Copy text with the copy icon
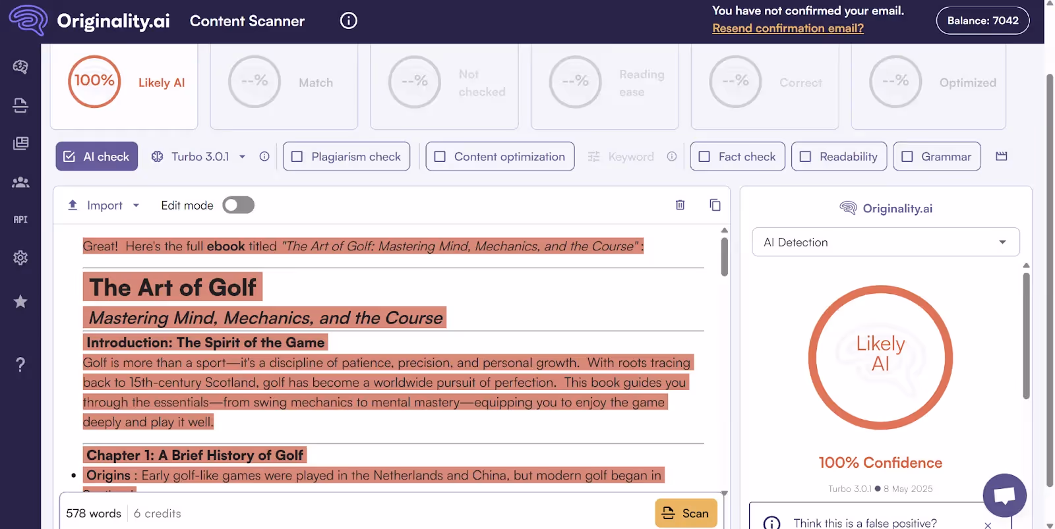Image resolution: width=1055 pixels, height=529 pixels. coord(715,205)
